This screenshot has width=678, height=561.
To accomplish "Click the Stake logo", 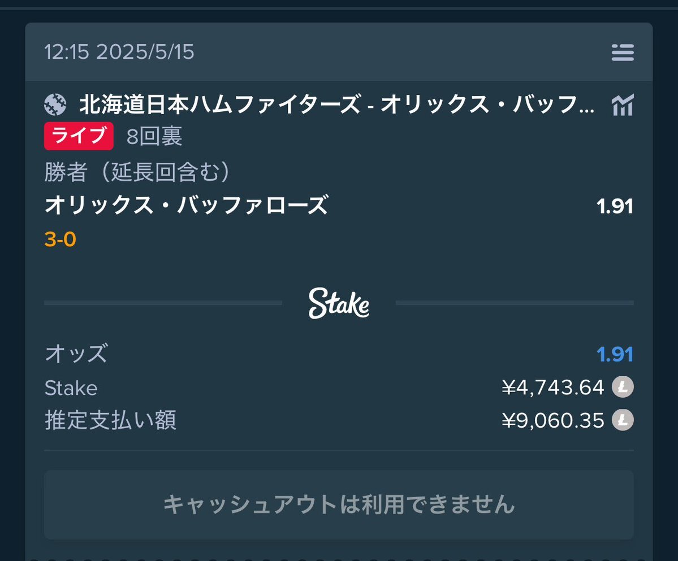I will coord(339,303).
